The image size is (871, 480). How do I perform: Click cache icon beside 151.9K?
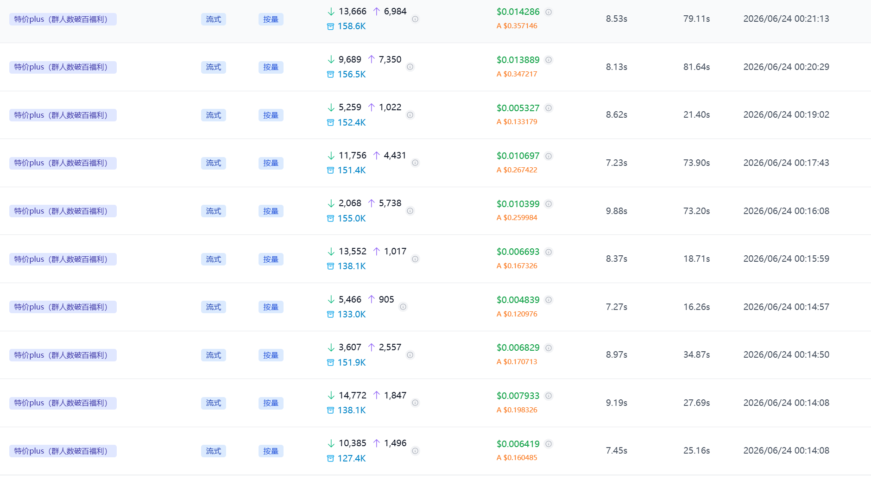point(330,362)
